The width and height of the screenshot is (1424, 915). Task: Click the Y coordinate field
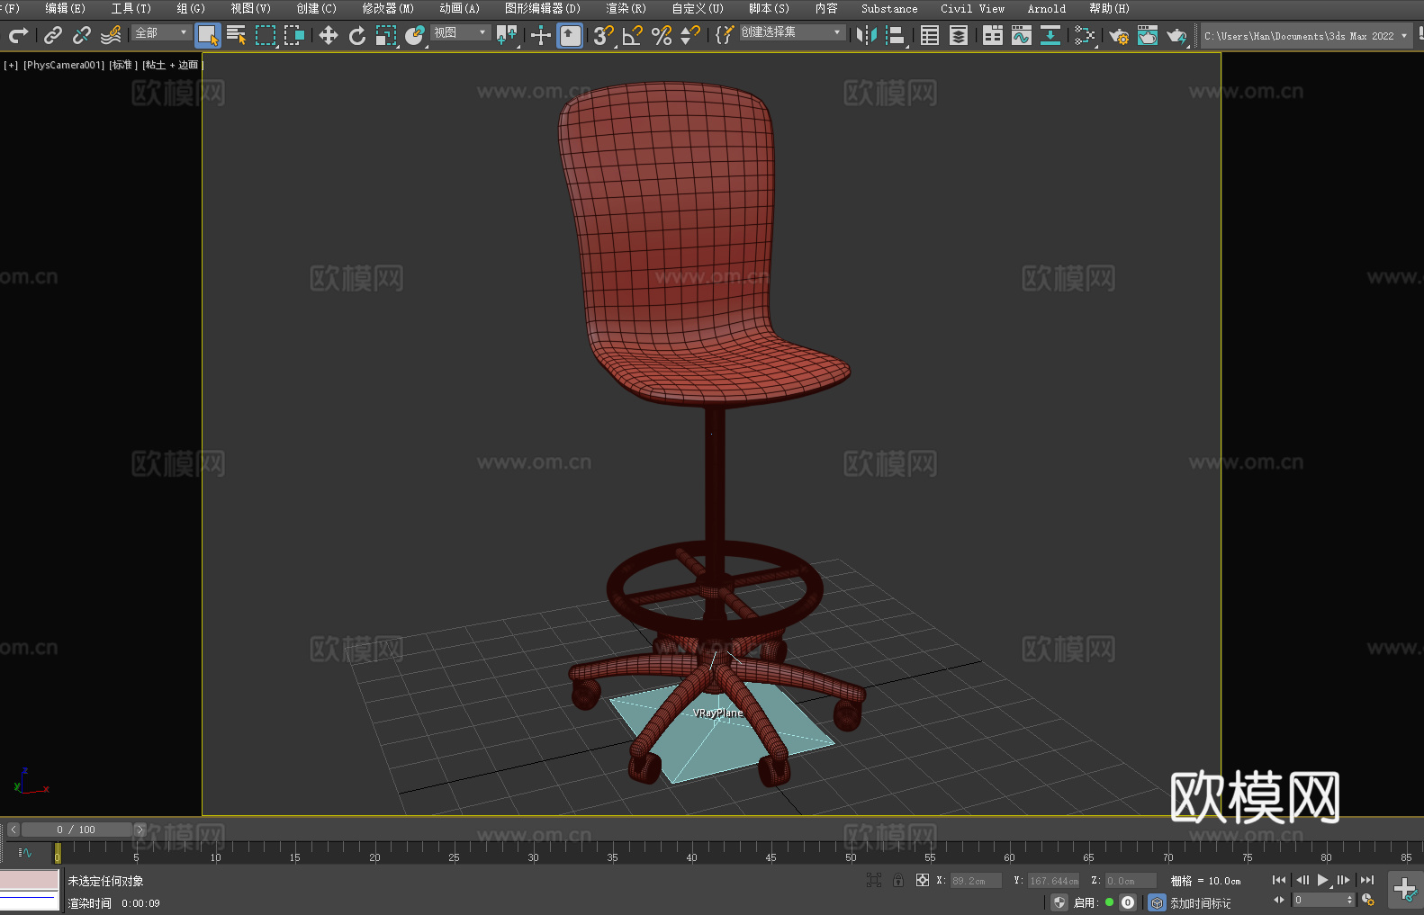[1053, 881]
